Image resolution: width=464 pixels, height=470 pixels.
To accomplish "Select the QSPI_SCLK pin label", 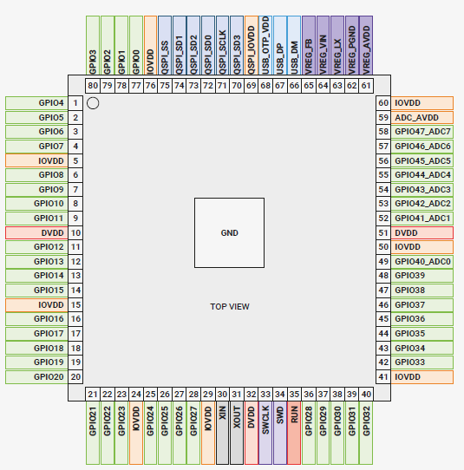I will click(x=222, y=46).
